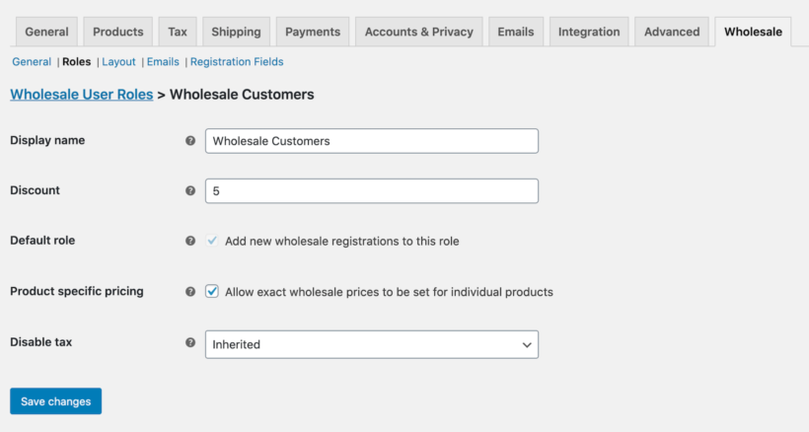Go to the Advanced tab
Image resolution: width=809 pixels, height=432 pixels.
tap(672, 32)
